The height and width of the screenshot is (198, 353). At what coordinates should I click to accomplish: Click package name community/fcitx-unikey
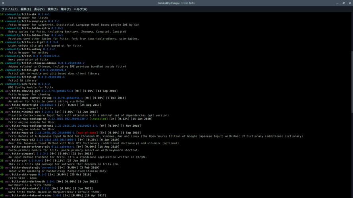pyautogui.click(x=23, y=49)
